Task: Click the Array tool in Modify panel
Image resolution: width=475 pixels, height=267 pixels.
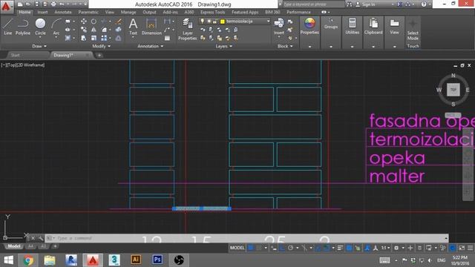Action: point(104,38)
